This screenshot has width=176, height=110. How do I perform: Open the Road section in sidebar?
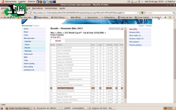coord(26,32)
